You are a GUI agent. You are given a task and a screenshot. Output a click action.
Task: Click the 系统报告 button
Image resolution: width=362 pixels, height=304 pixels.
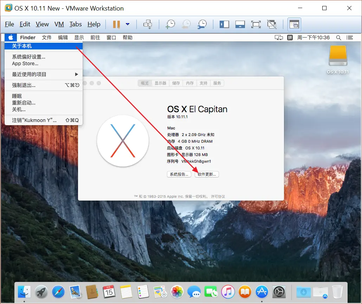click(x=179, y=174)
